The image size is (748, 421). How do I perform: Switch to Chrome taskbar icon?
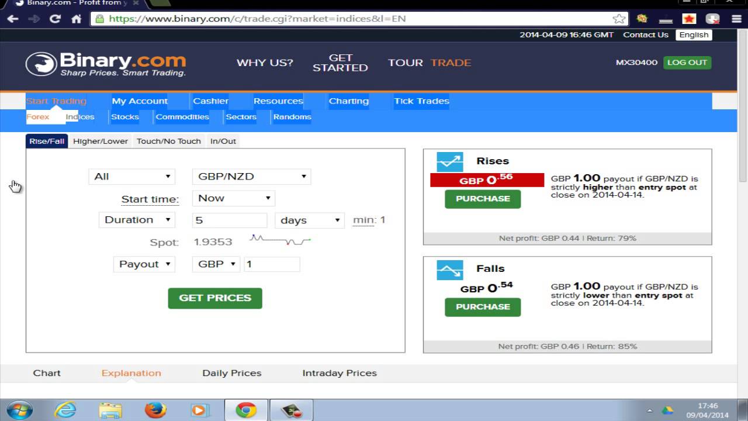(246, 410)
